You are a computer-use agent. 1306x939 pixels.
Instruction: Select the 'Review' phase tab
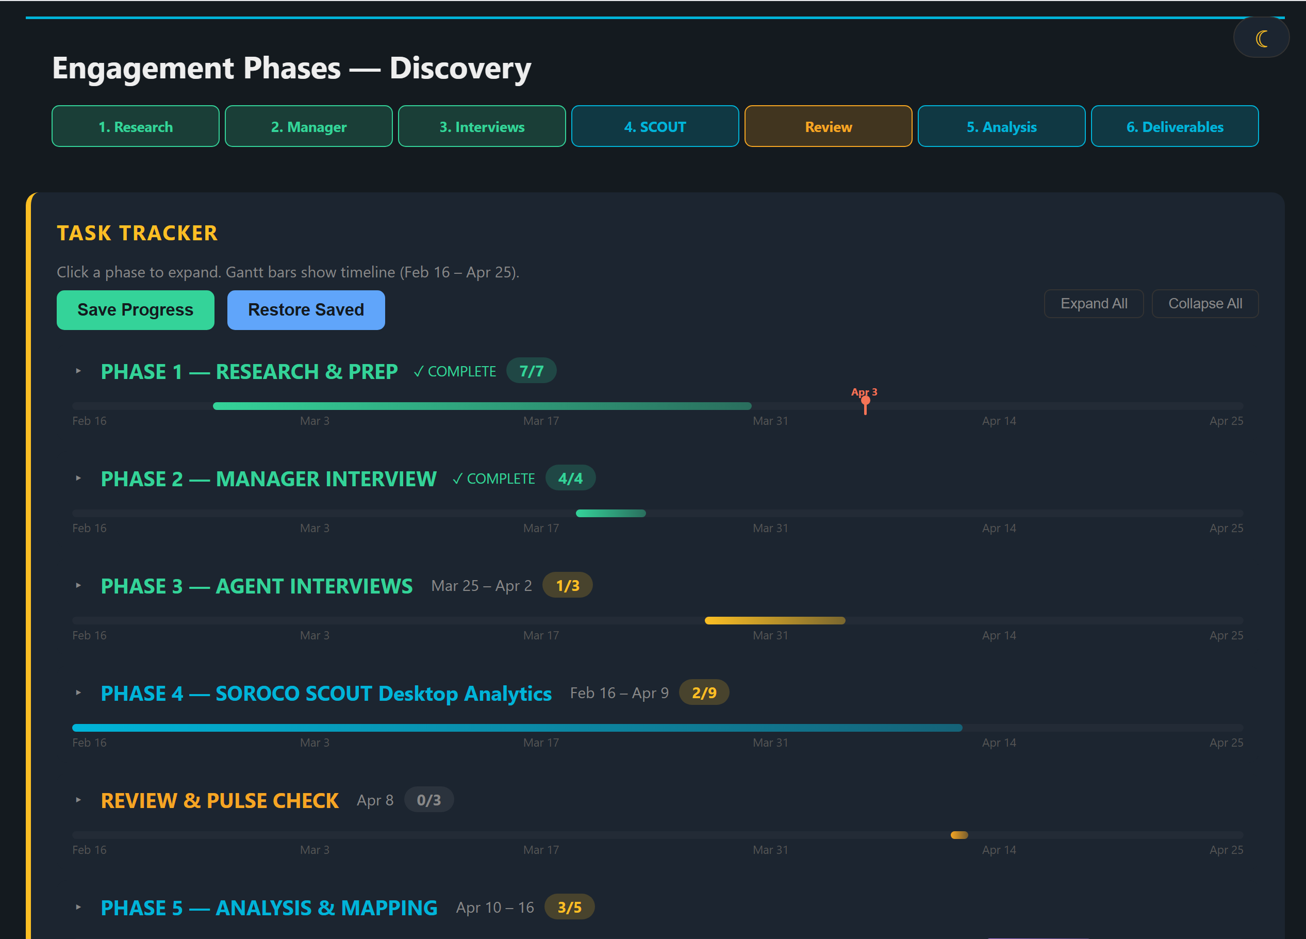point(828,126)
